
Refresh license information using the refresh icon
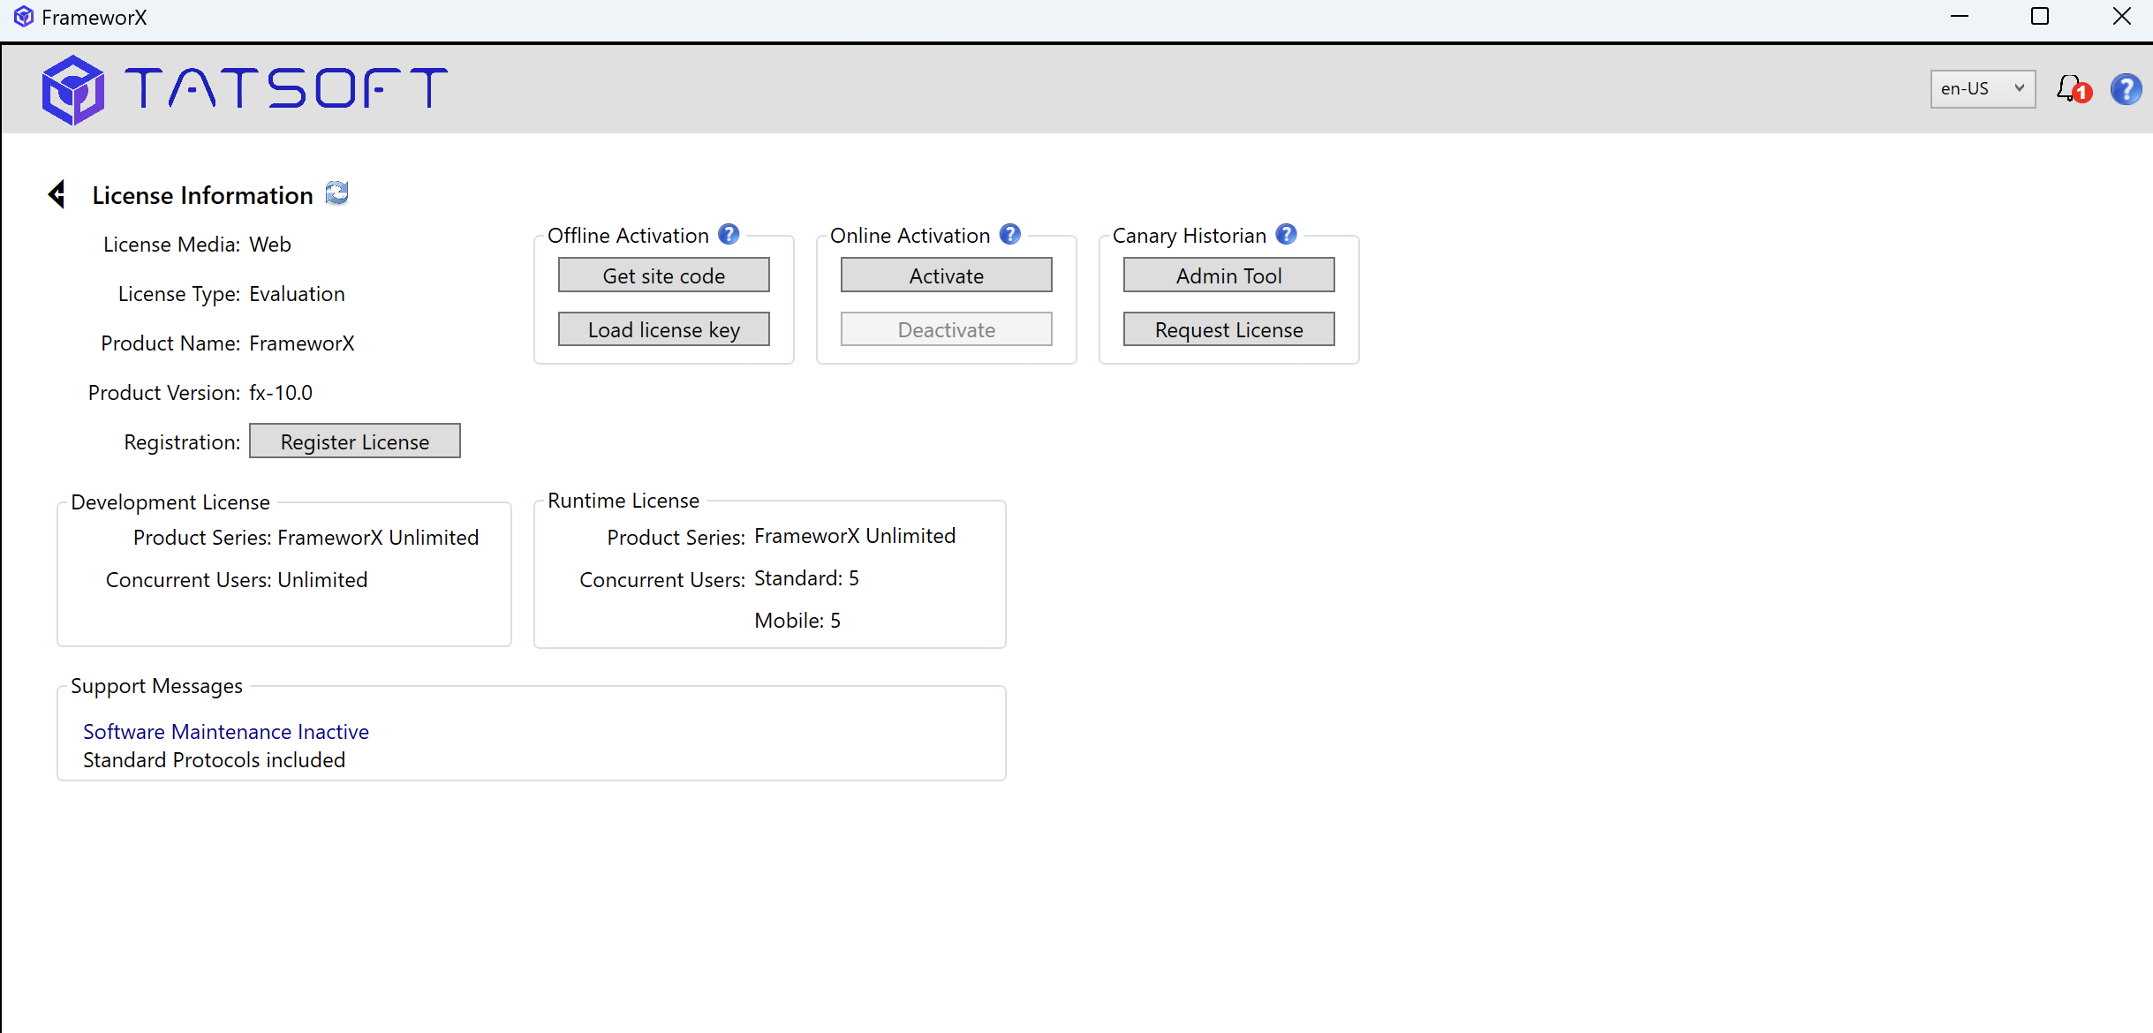pyautogui.click(x=336, y=193)
